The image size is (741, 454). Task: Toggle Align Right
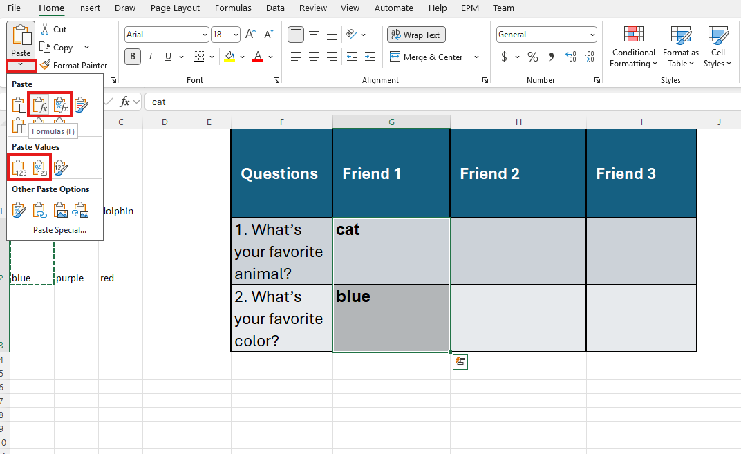(x=332, y=57)
